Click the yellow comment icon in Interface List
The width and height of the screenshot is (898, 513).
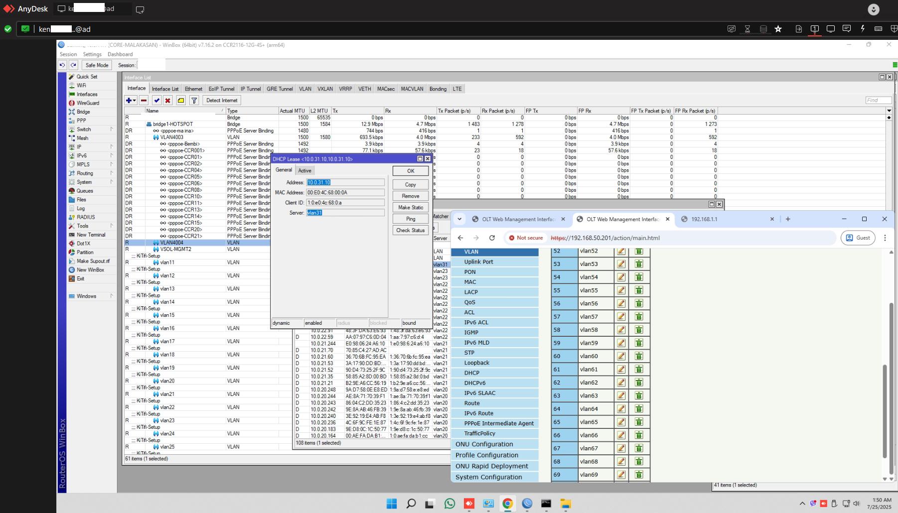181,100
